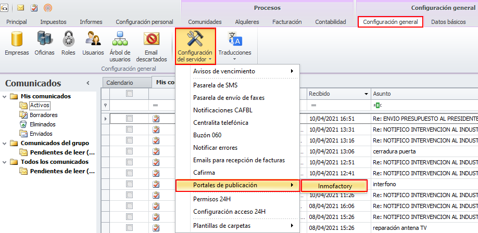Image resolution: width=478 pixels, height=233 pixels.
Task: Select the Activos folder
Action: 40,106
